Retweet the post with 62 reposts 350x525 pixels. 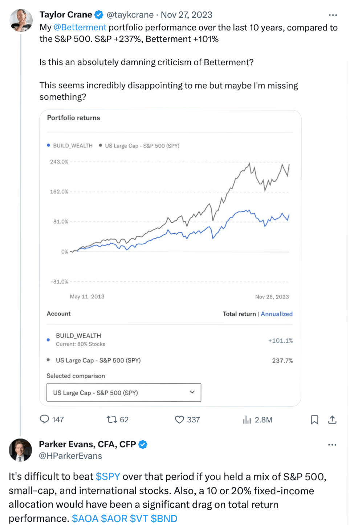coord(111,419)
